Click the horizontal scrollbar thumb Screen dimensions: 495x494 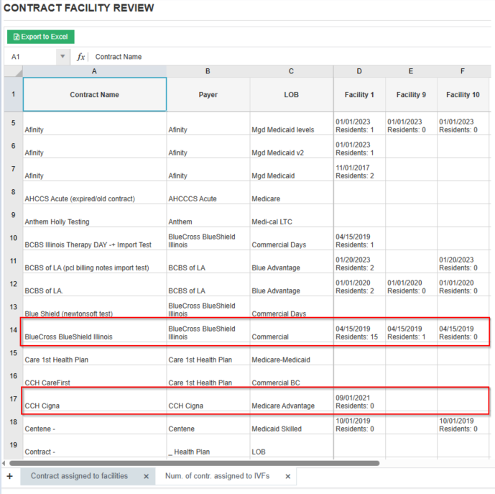pos(195,463)
